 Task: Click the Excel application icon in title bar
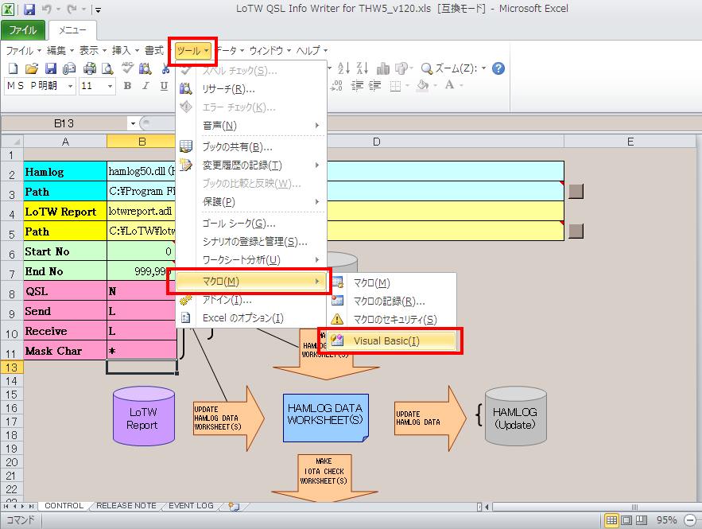click(x=8, y=9)
